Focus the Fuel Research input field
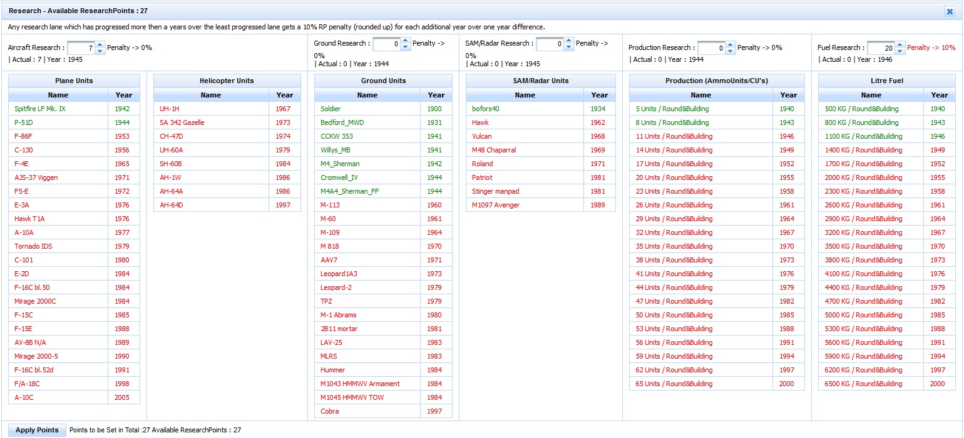This screenshot has height=438, width=964. (880, 48)
